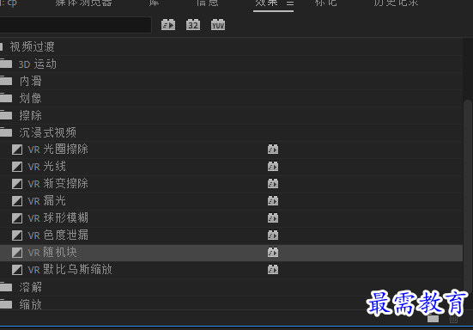Click accelerated badge on VR 随机块 row

coord(273,253)
